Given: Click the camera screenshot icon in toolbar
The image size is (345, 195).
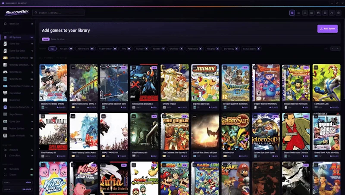Looking at the screenshot, I should 312,13.
